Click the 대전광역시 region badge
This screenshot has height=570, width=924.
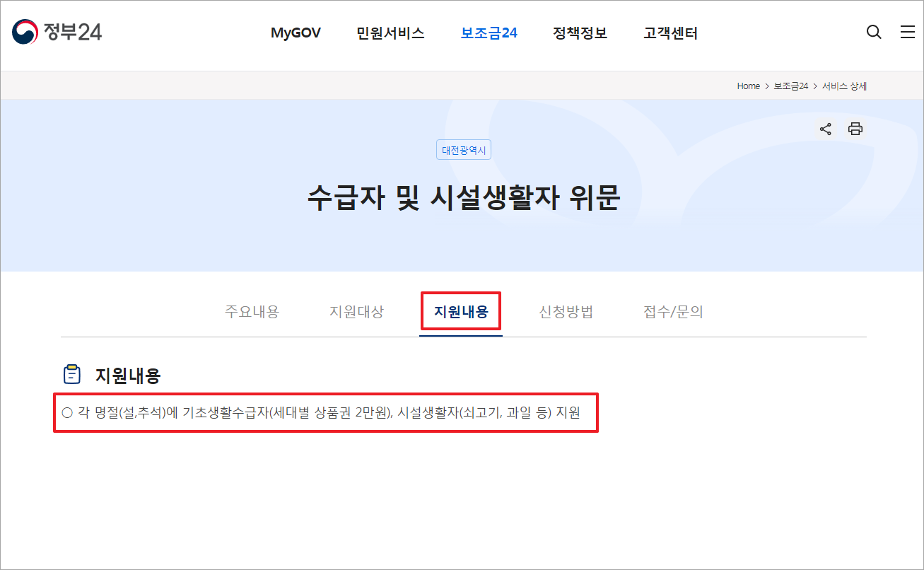pyautogui.click(x=463, y=149)
